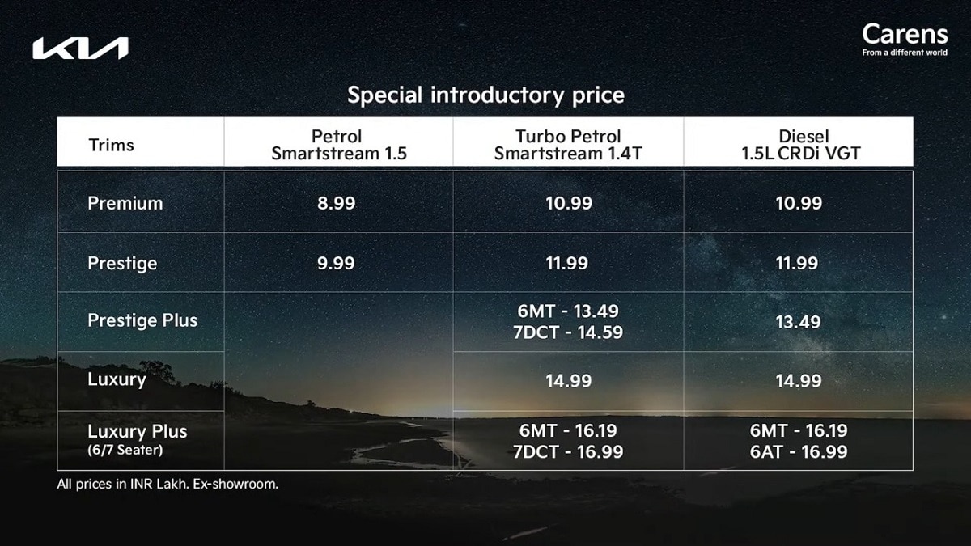This screenshot has width=971, height=546.
Task: Click the Prestige Plus trim label
Action: pos(142,320)
